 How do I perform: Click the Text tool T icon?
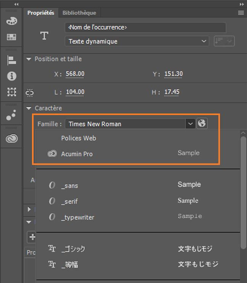(x=44, y=35)
